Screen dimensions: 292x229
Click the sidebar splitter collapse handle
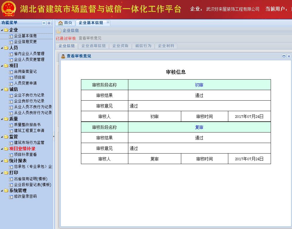[x=53, y=137]
